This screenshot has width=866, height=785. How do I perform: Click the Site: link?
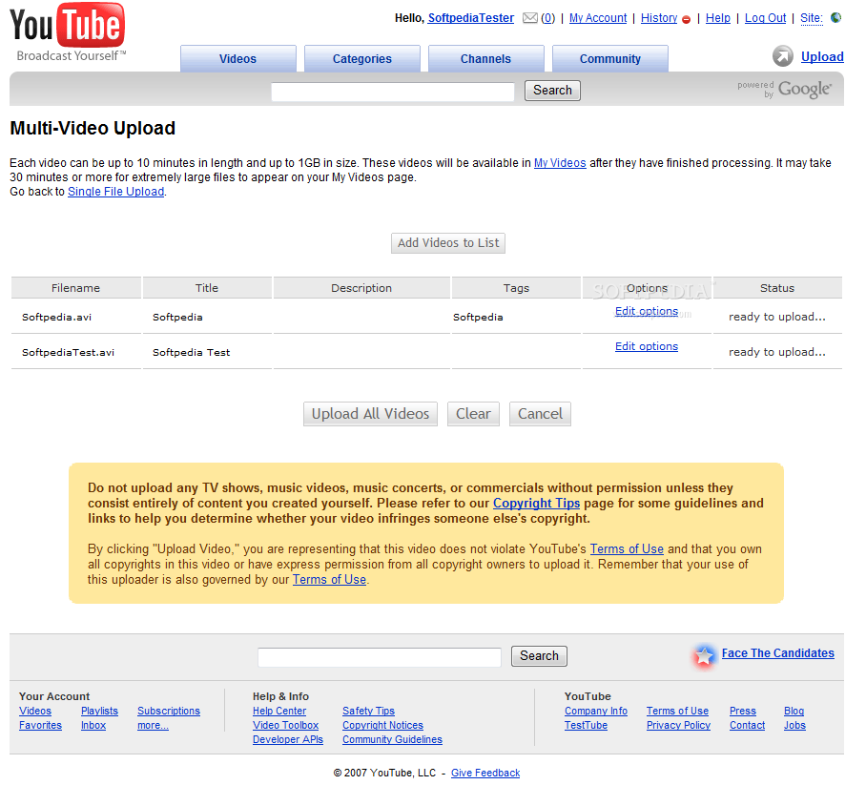click(x=812, y=18)
